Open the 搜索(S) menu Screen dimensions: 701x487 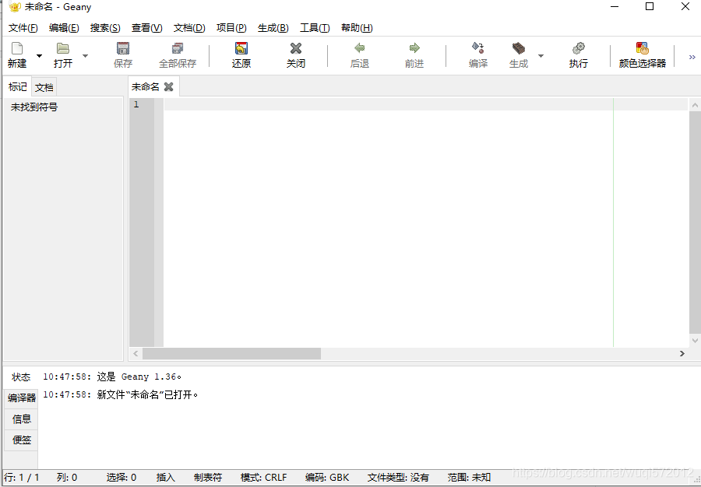click(x=105, y=28)
